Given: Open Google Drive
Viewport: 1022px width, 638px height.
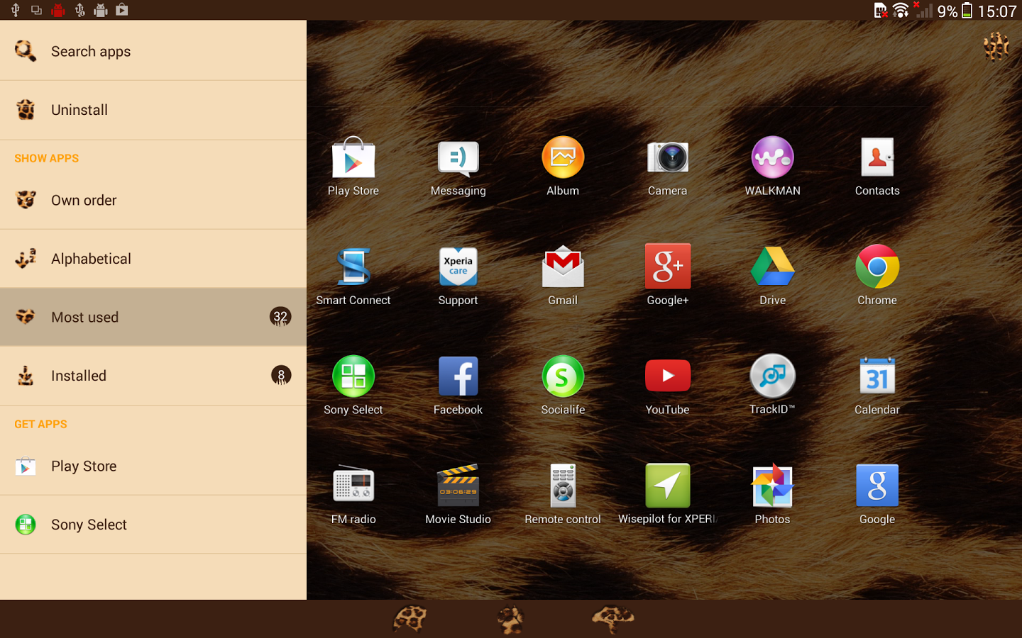Looking at the screenshot, I should click(x=772, y=276).
